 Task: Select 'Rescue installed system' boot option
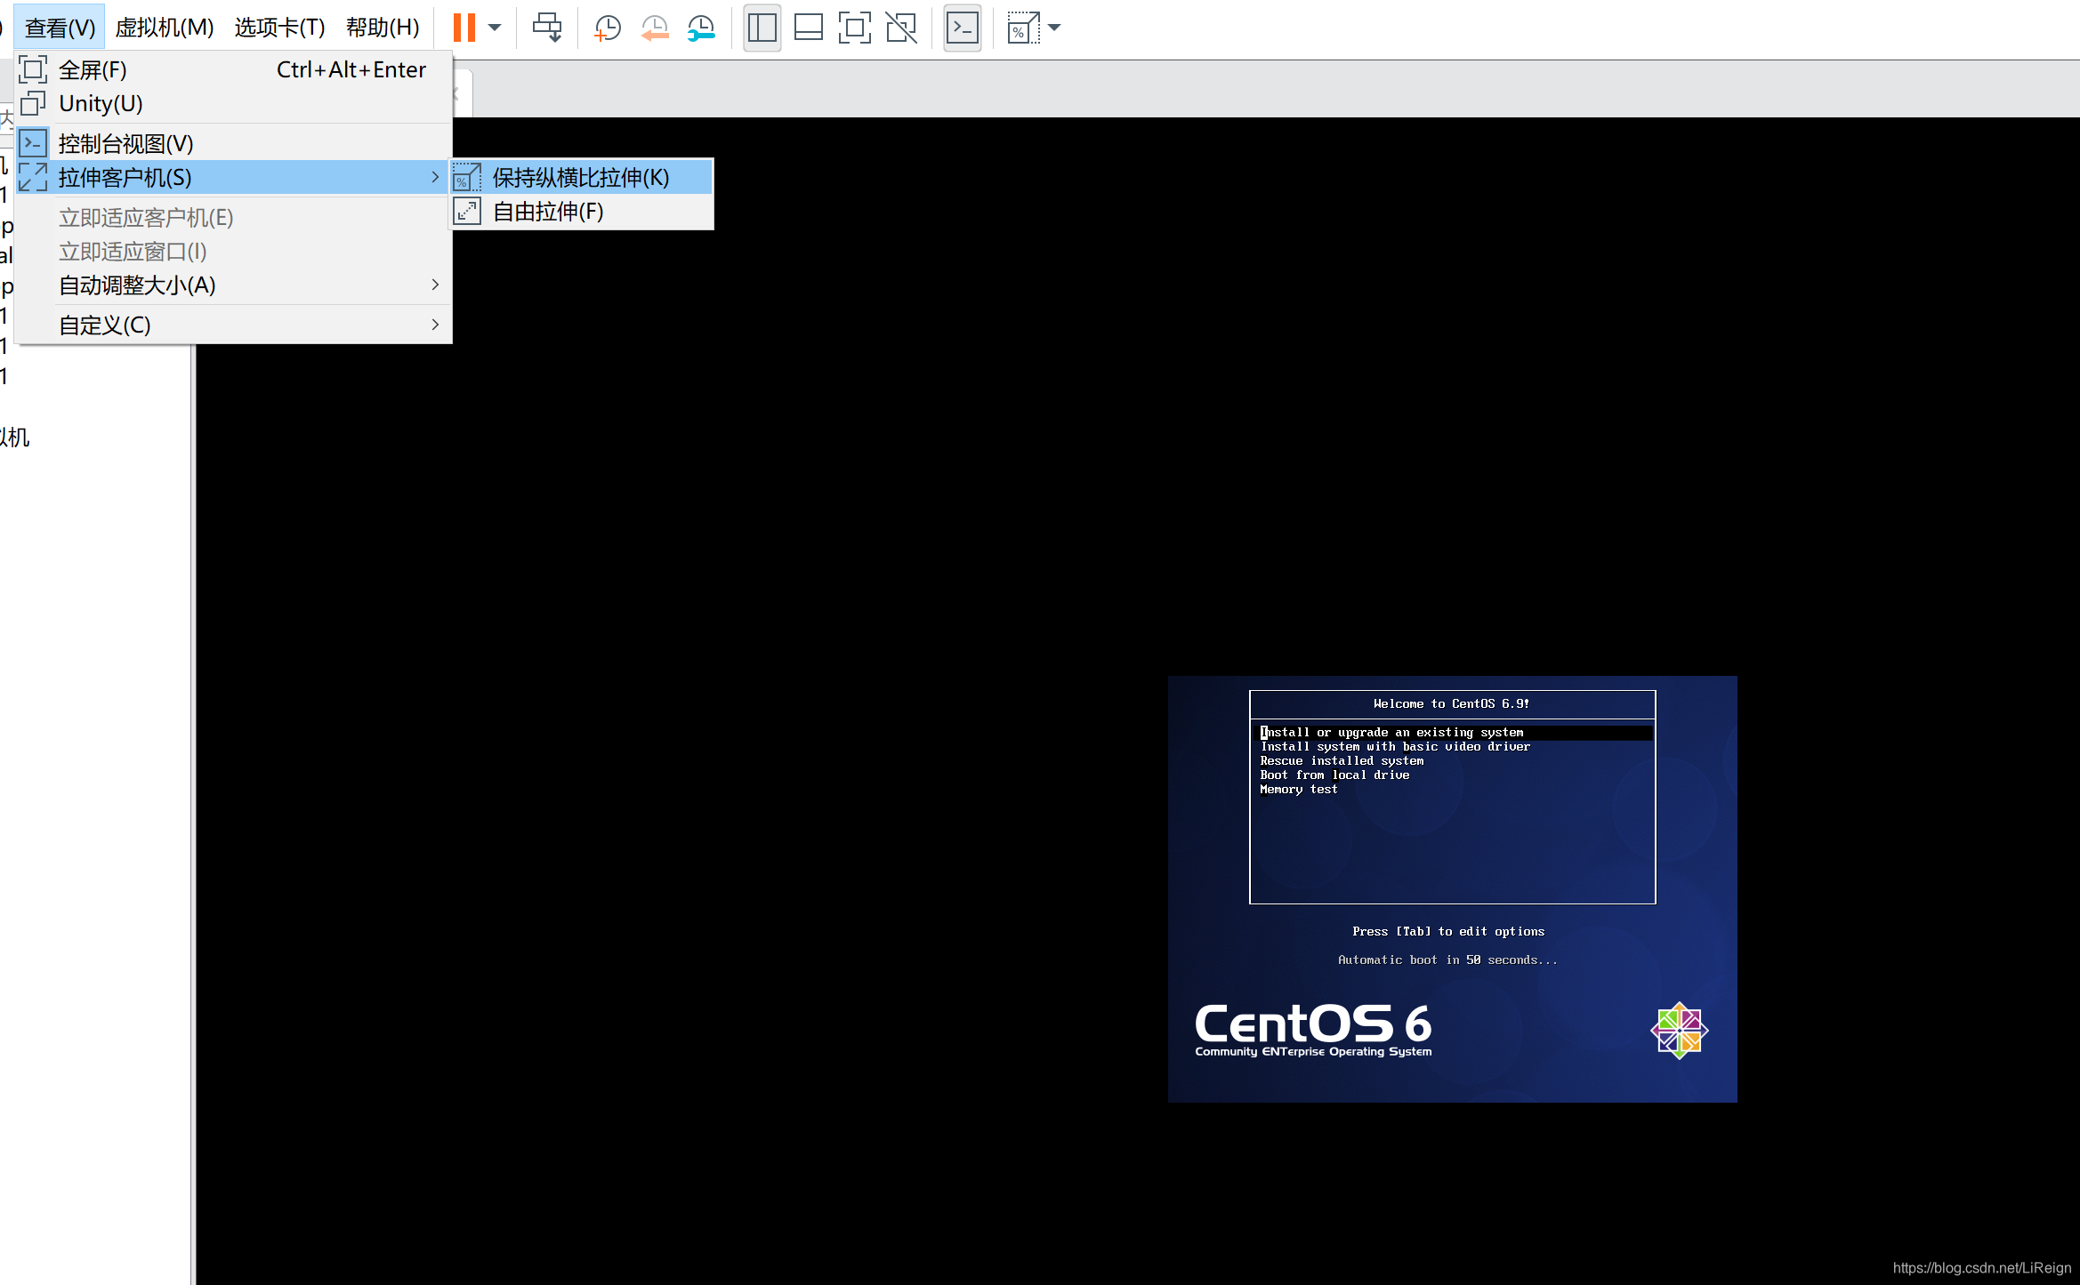coord(1342,760)
